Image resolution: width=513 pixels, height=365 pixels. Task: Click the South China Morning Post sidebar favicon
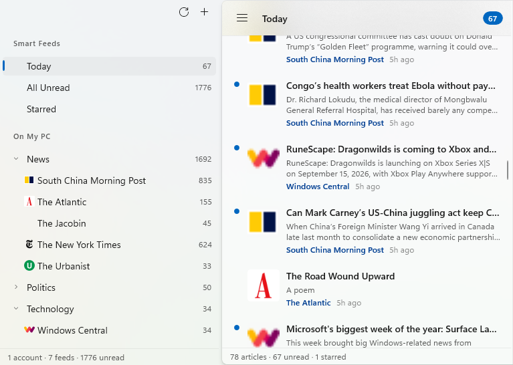pyautogui.click(x=29, y=180)
